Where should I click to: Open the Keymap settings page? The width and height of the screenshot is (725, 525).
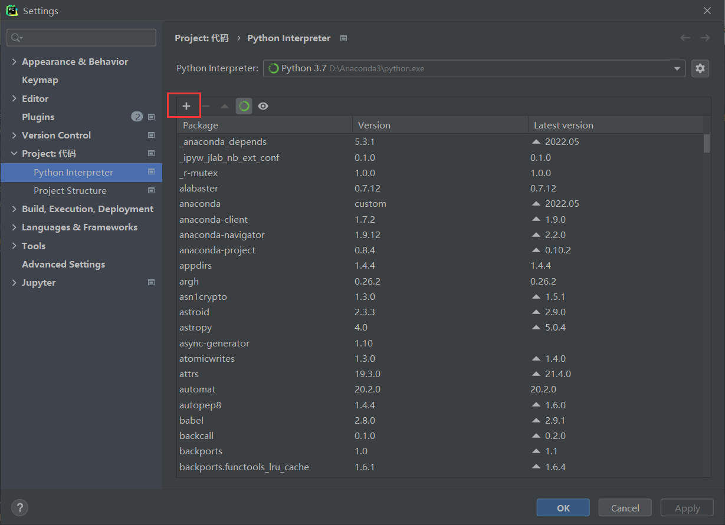tap(40, 80)
